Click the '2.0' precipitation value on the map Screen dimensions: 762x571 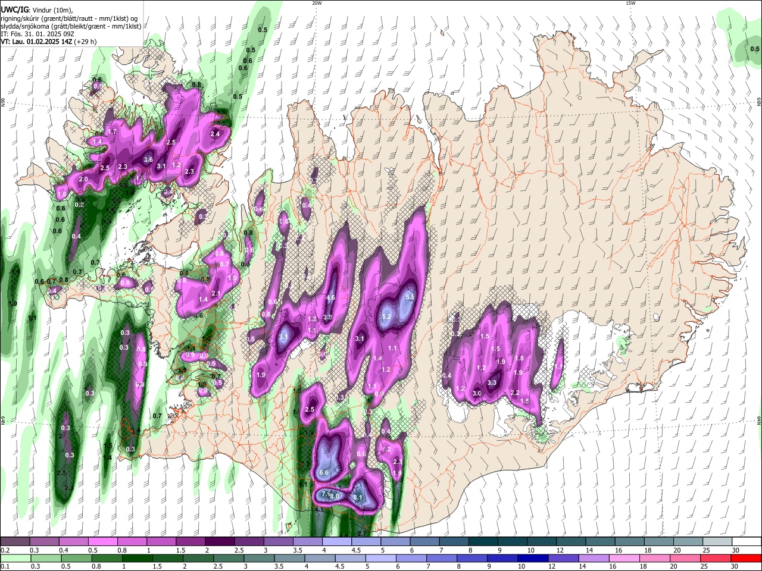coord(83,179)
